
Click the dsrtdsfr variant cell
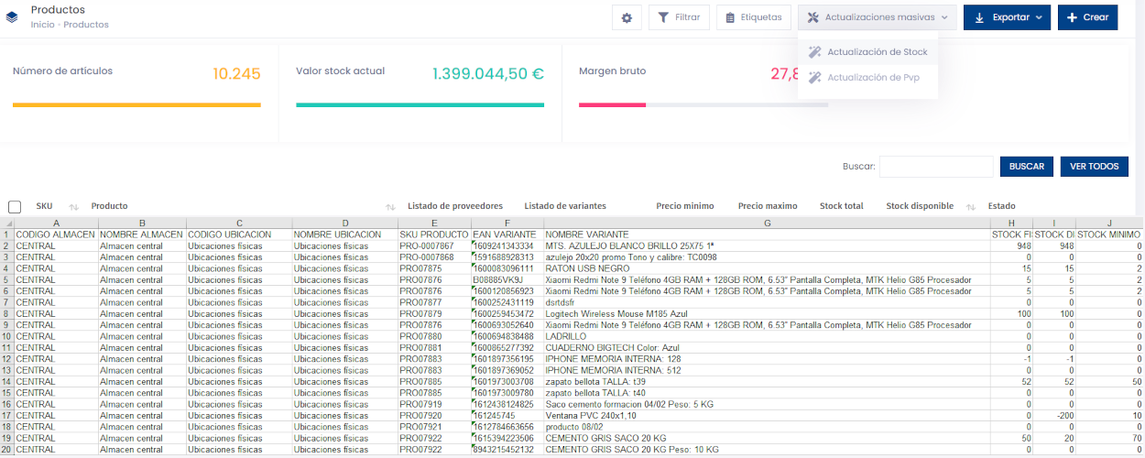(x=767, y=302)
